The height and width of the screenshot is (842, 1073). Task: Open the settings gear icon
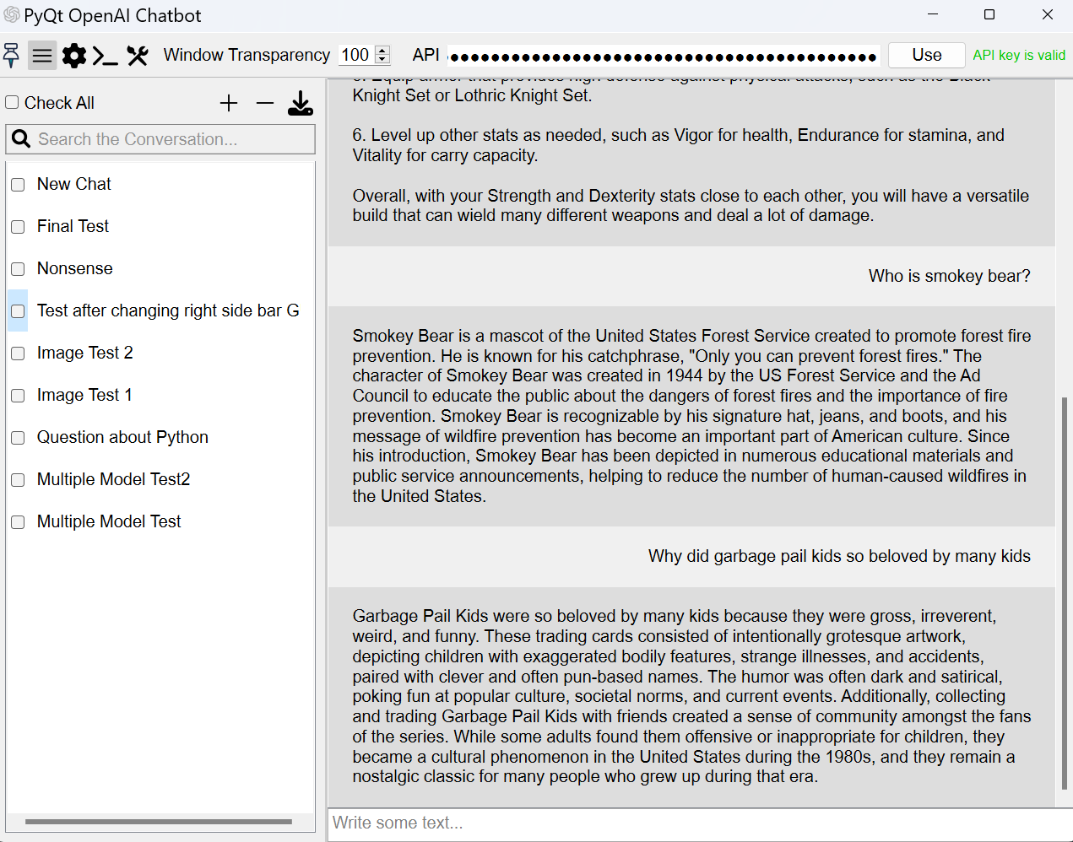point(74,56)
